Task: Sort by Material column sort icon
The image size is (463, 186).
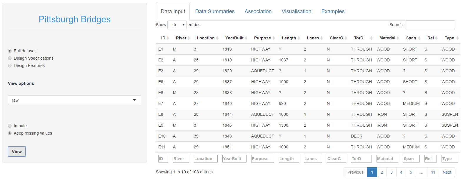Action: [x=398, y=38]
